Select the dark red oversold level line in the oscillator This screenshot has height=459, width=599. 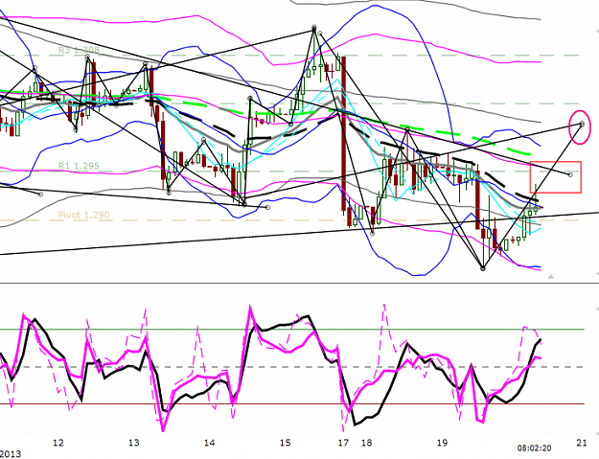[x=292, y=403]
